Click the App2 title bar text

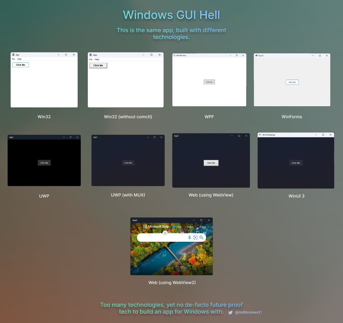coord(176,136)
